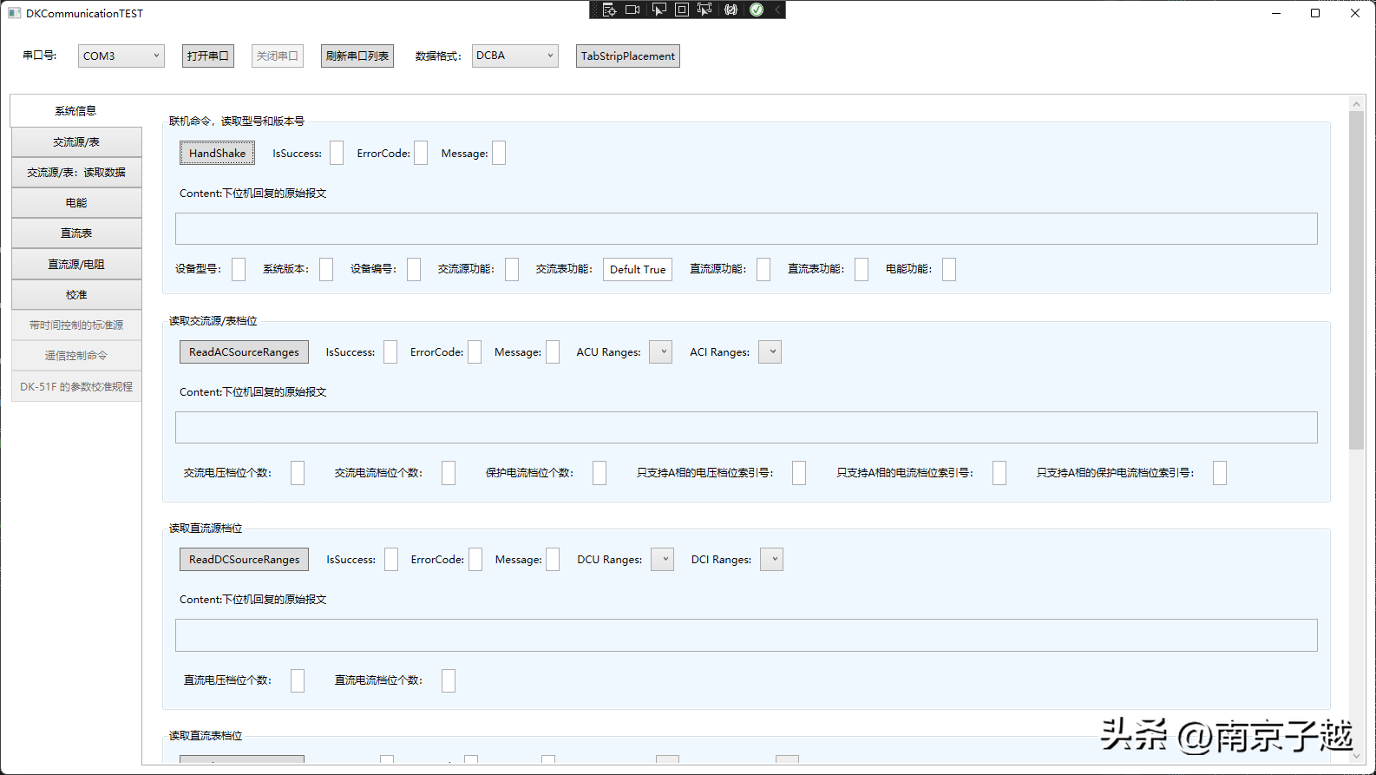Toggle Display Layout Adorners in debug toolbar
This screenshot has width=1376, height=775.
[x=682, y=10]
